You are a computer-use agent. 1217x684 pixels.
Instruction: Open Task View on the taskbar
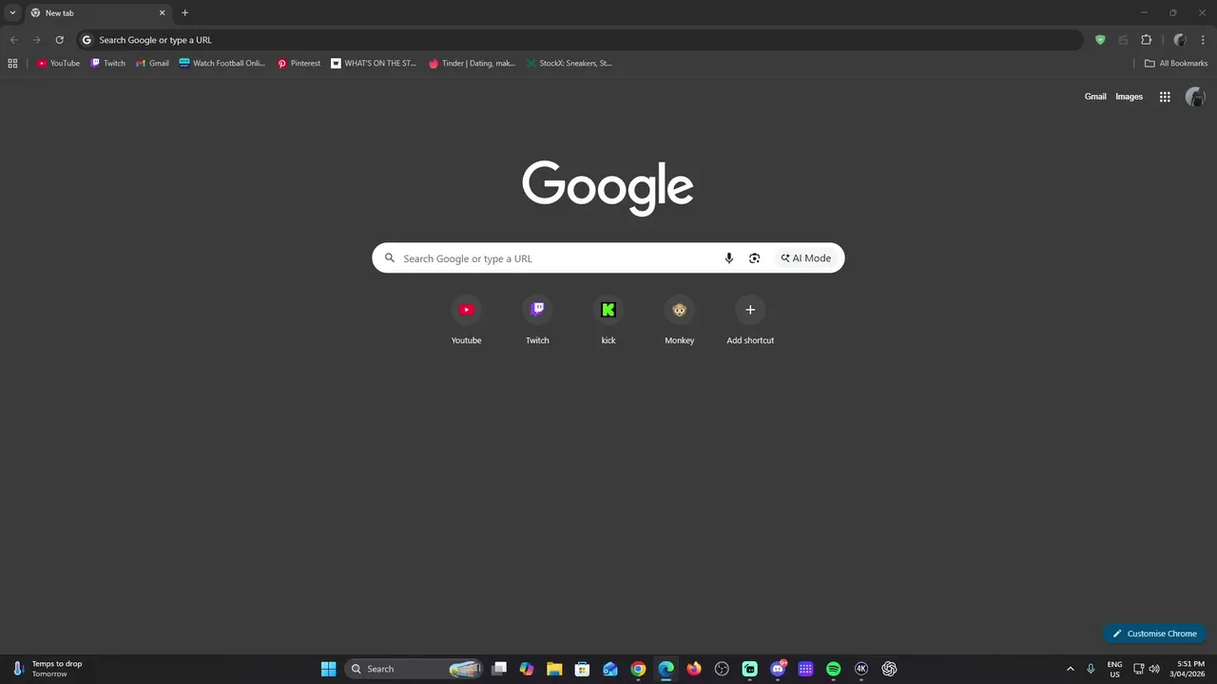(x=499, y=669)
